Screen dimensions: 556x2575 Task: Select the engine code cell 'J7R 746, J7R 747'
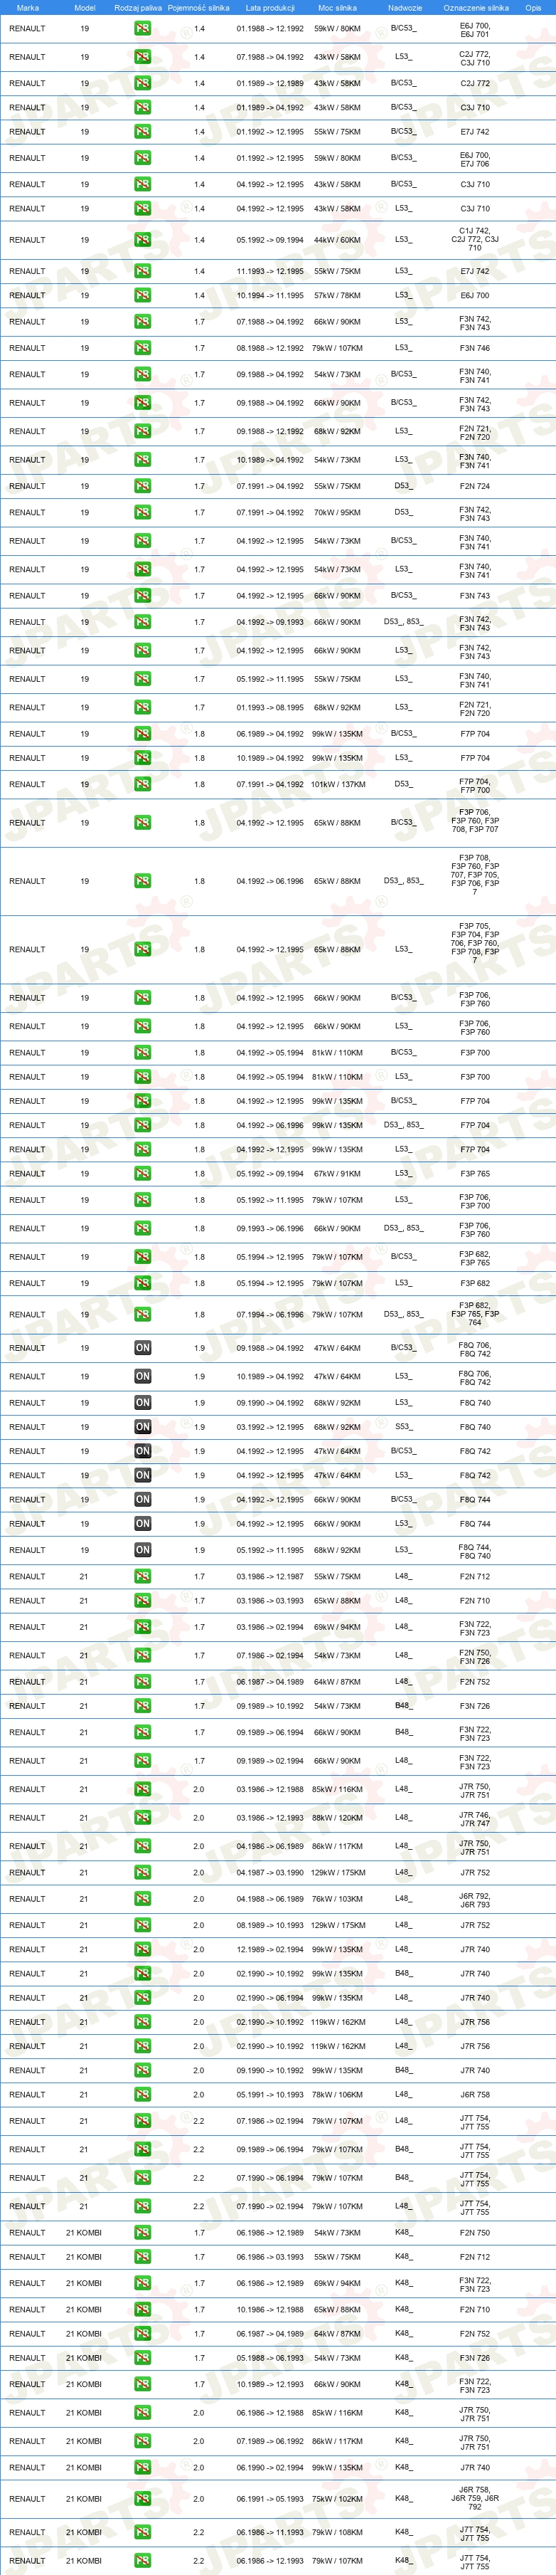(475, 1817)
